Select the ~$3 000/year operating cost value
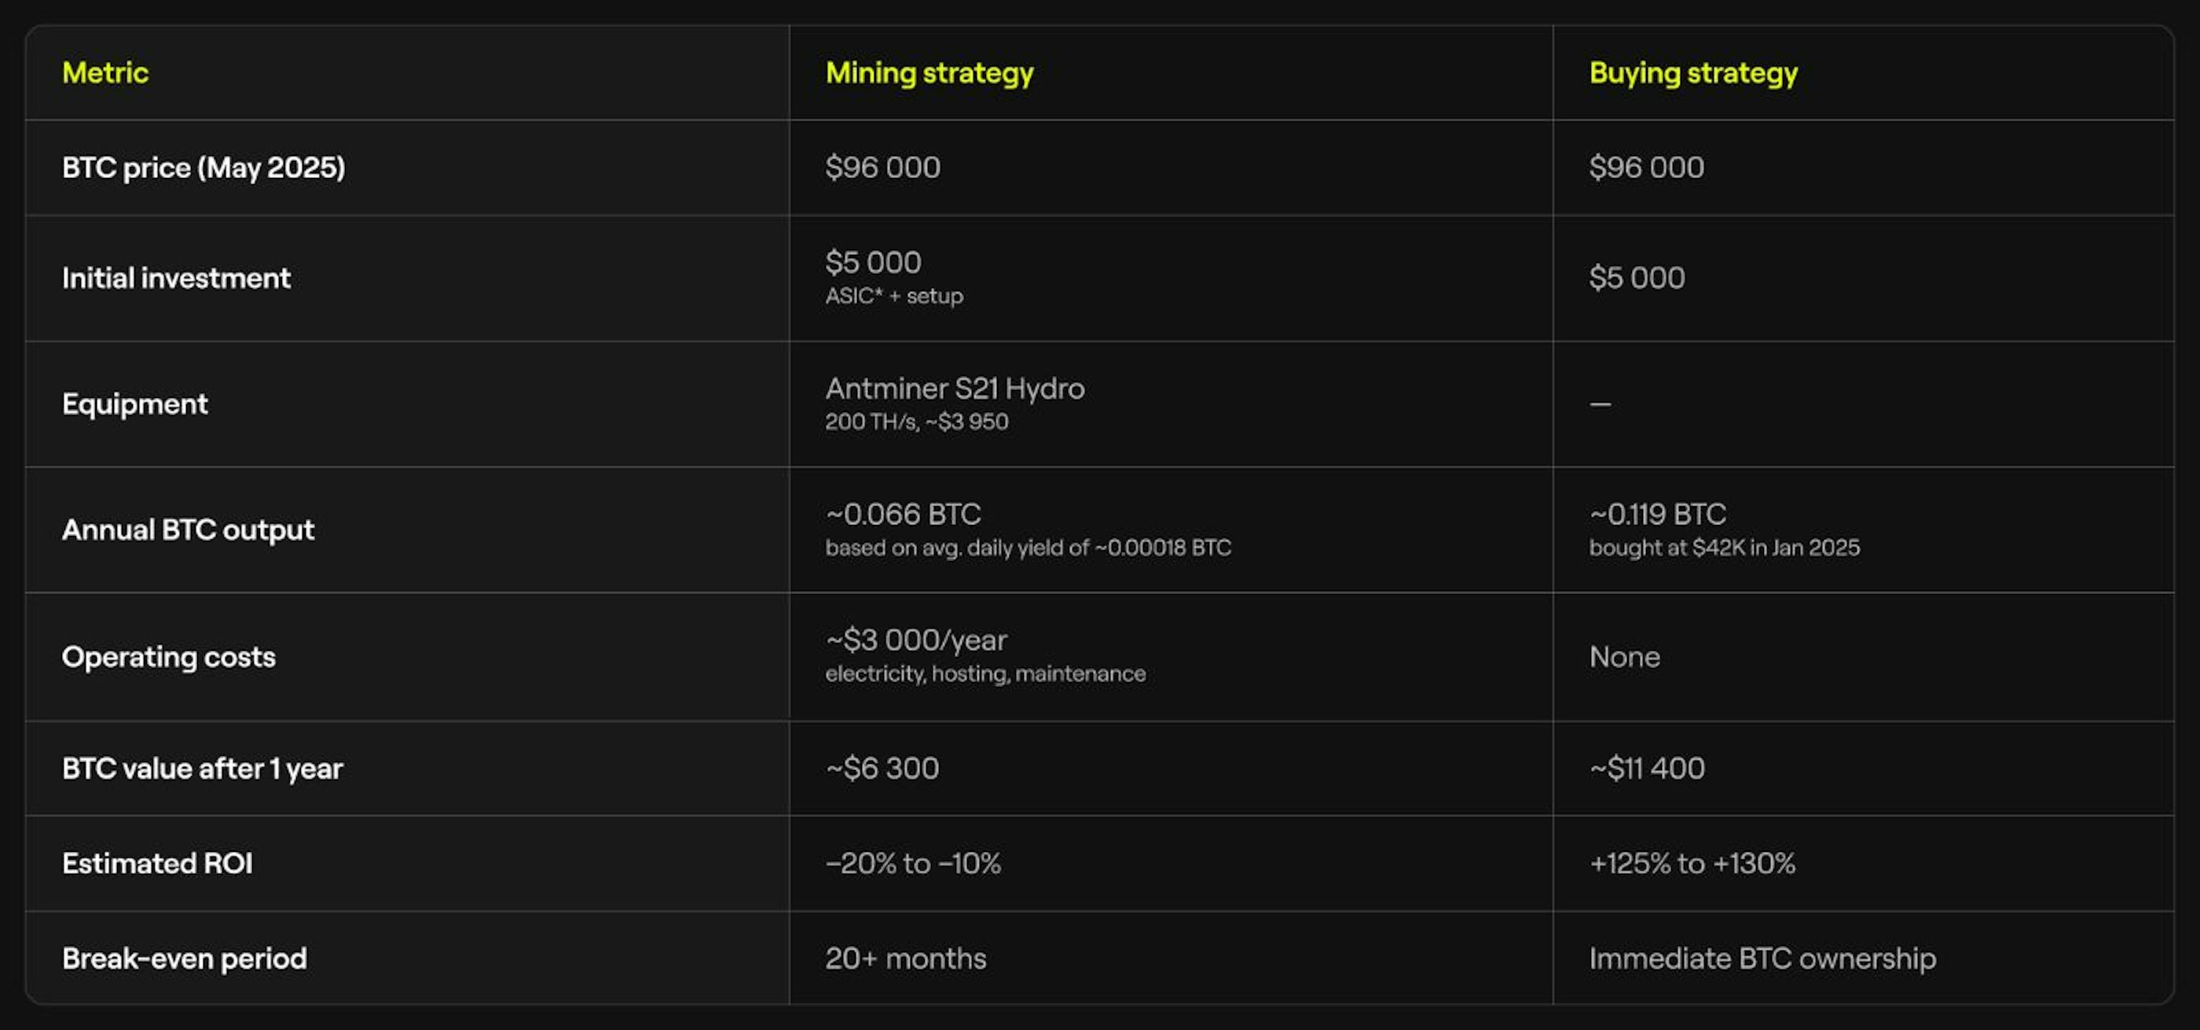 coord(916,640)
